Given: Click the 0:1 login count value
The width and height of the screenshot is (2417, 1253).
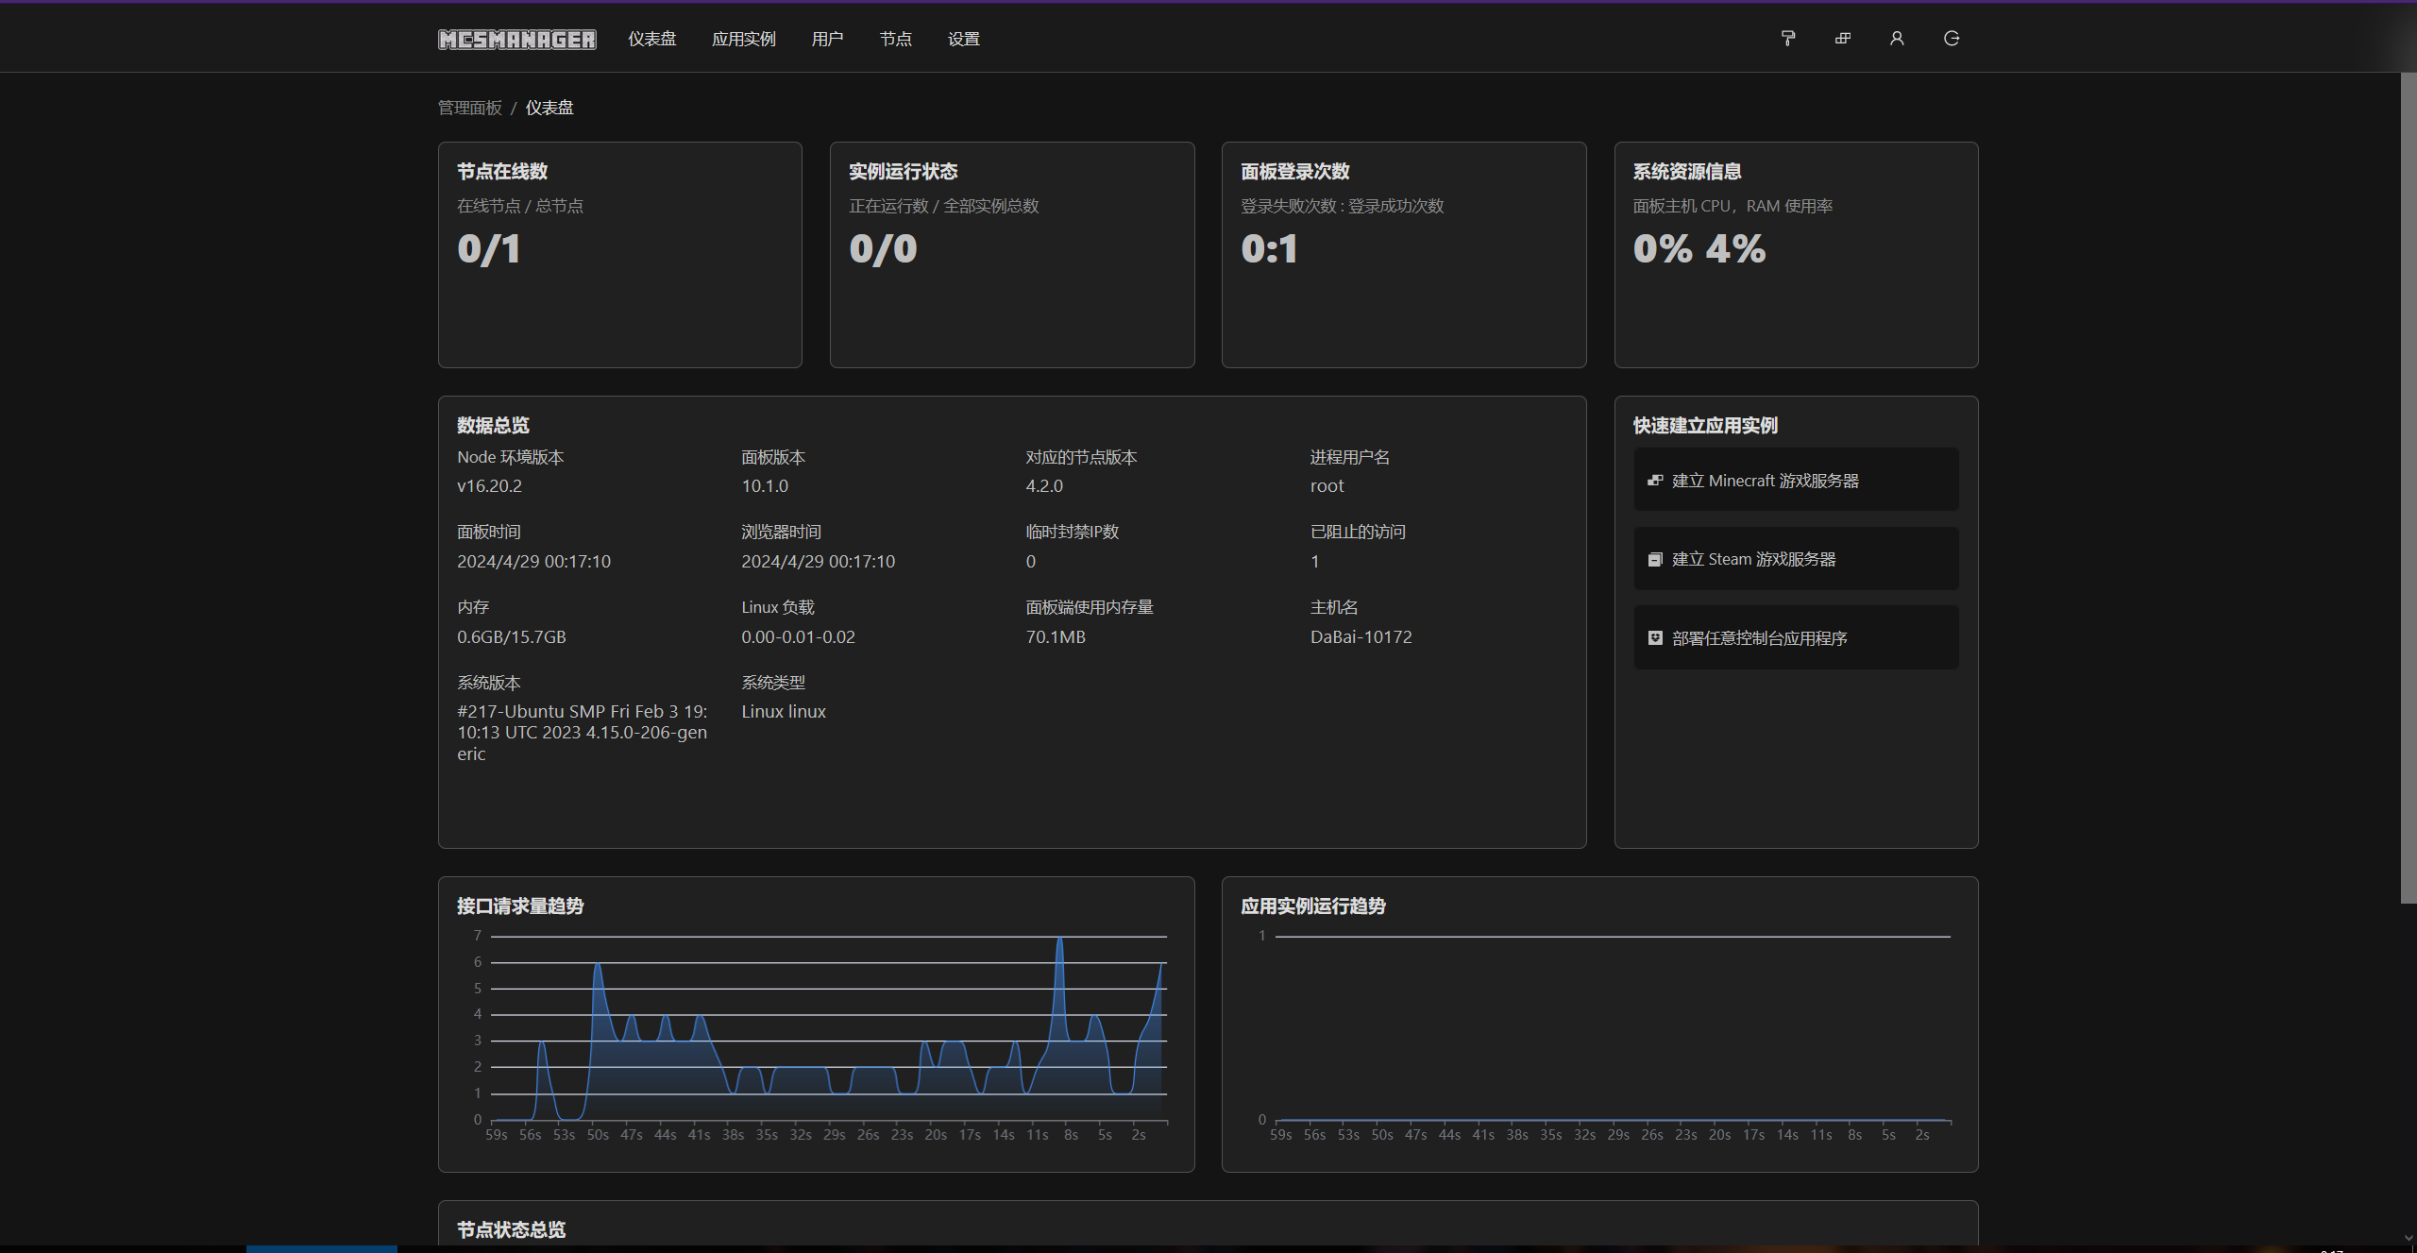Looking at the screenshot, I should click(1270, 249).
